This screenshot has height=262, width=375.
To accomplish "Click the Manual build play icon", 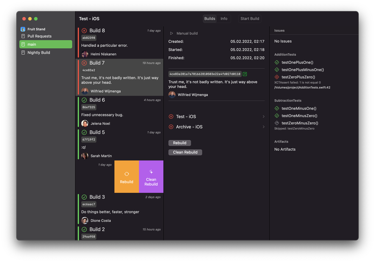I will click(172, 34).
